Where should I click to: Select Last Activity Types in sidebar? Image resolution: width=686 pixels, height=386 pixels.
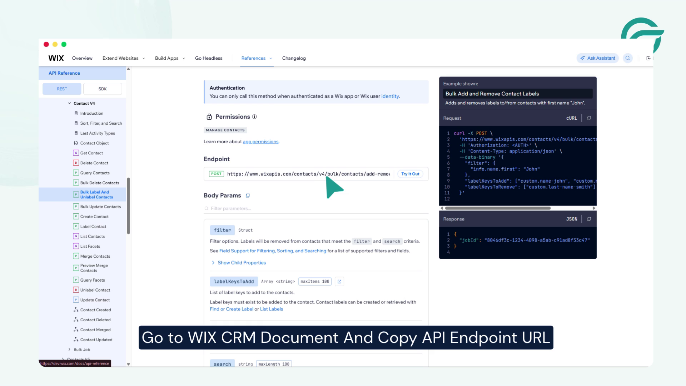click(x=98, y=133)
